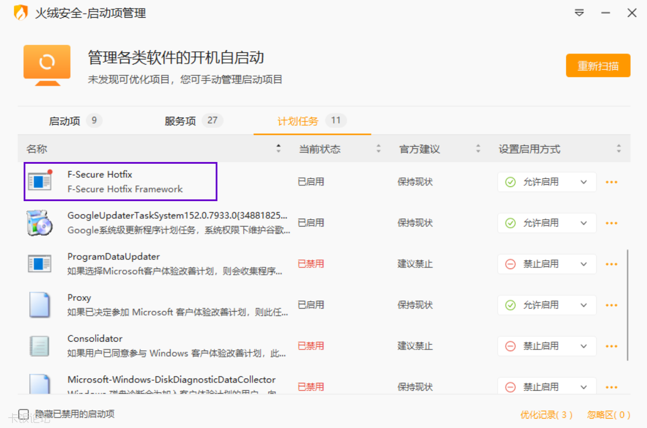
Task: Open the 忽略区(0) link
Action: click(608, 415)
